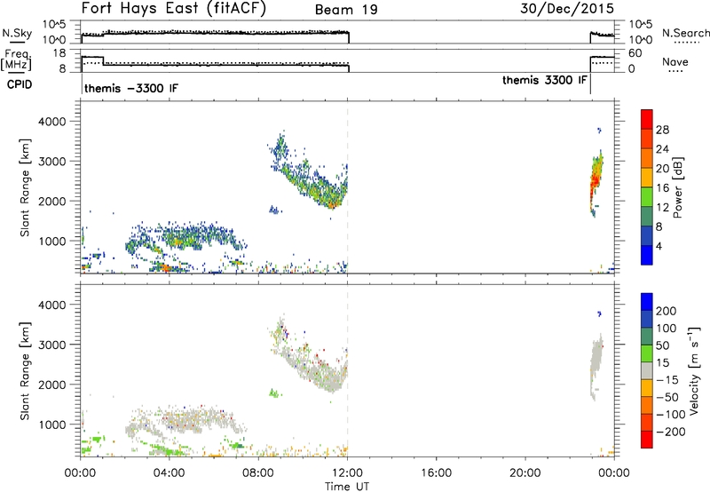Select the 'Beam 19' label
Viewport: 710px width, 492px height.
click(346, 10)
